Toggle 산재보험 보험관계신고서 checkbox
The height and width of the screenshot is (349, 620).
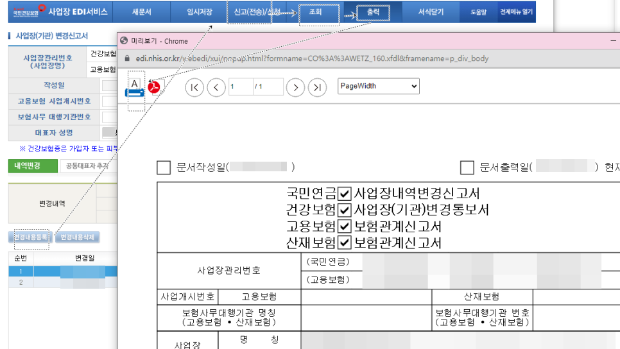tap(345, 243)
